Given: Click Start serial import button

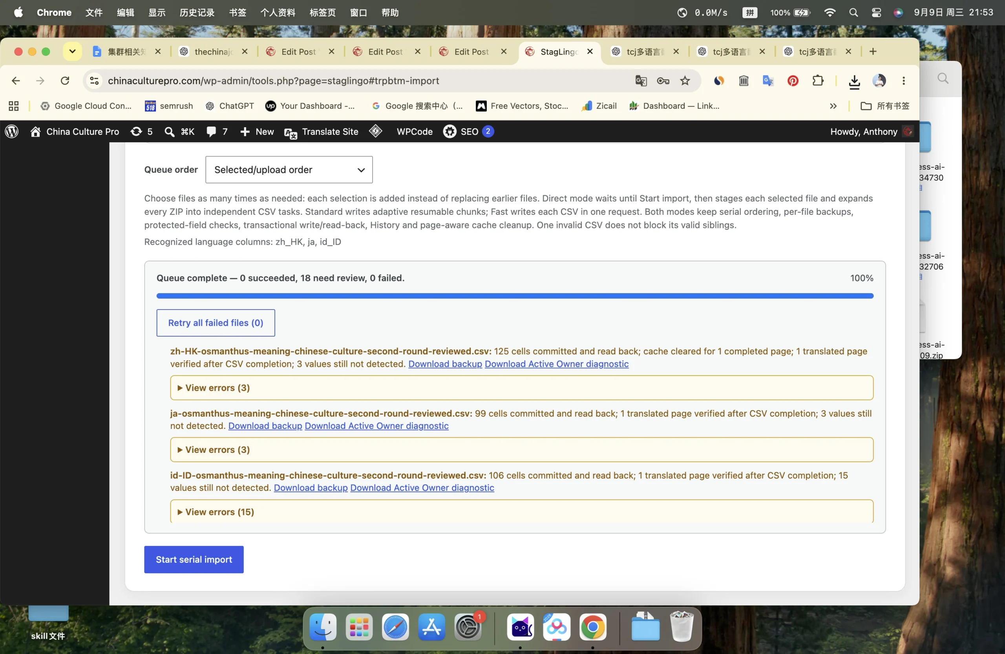Looking at the screenshot, I should [x=194, y=559].
